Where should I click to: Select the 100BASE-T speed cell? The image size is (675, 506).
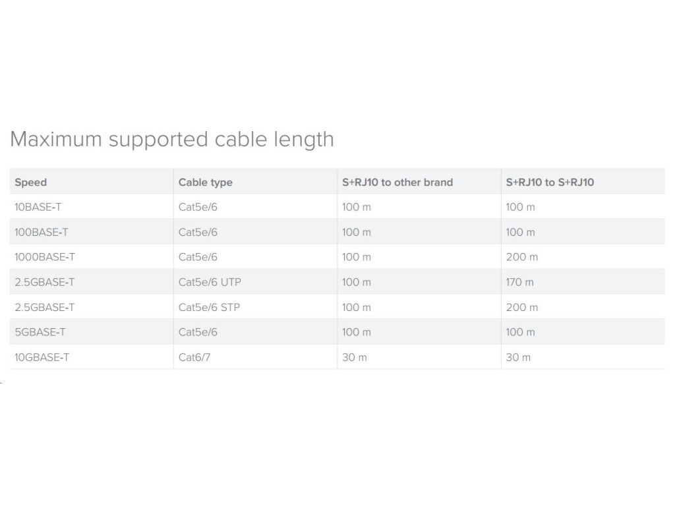tap(41, 232)
